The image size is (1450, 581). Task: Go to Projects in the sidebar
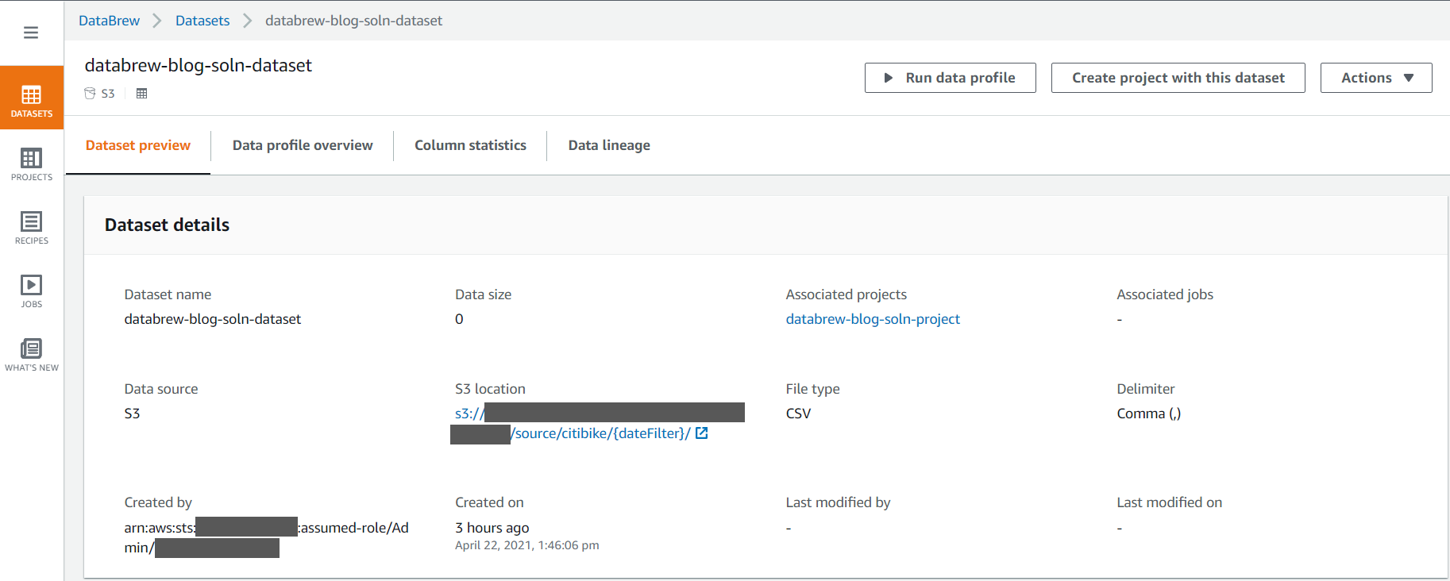pos(32,164)
